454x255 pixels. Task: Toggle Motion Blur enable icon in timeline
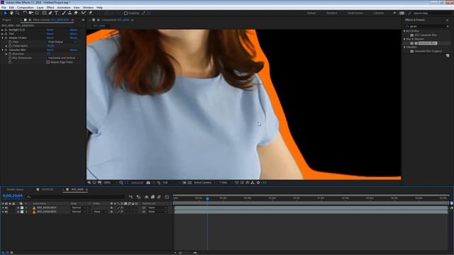pos(159,197)
